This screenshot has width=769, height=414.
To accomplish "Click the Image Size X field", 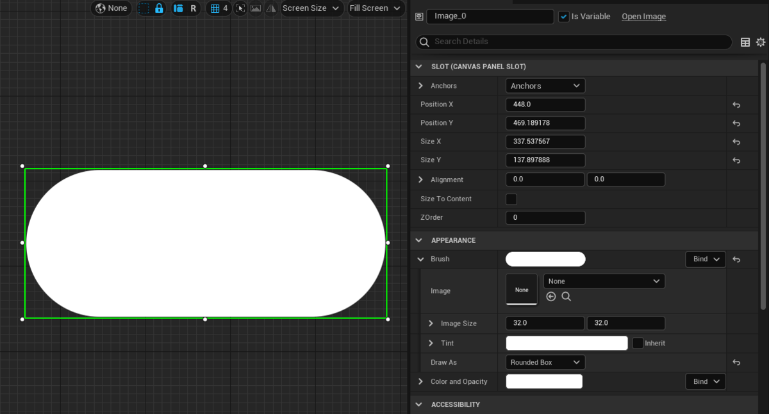I will pyautogui.click(x=545, y=323).
